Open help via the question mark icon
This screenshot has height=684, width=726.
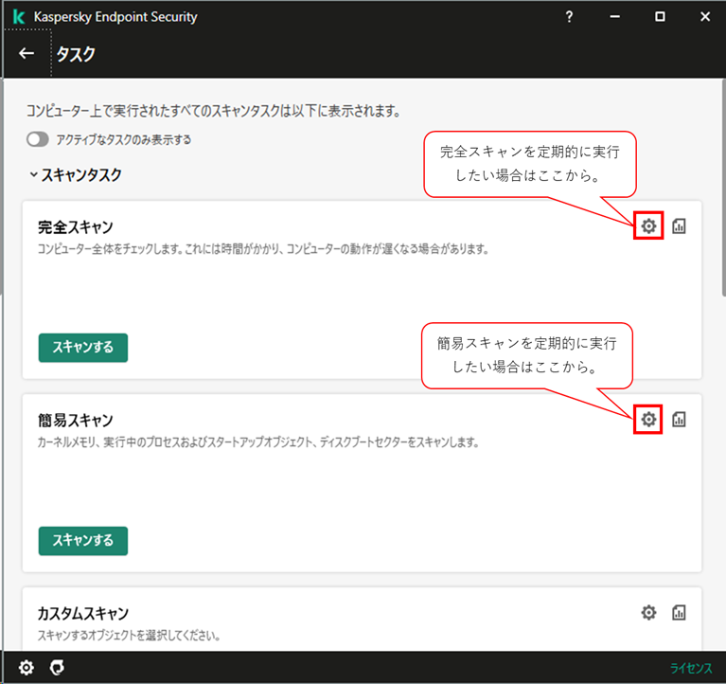pos(569,17)
